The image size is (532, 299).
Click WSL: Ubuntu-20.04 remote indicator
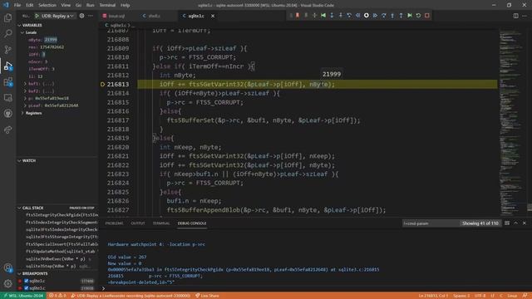[x=23, y=296]
